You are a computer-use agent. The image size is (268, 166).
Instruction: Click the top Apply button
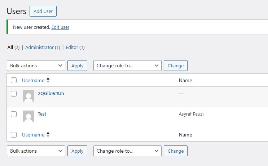pos(77,66)
